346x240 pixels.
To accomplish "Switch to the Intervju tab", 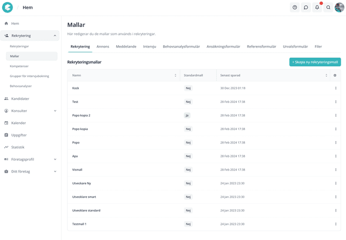I will pyautogui.click(x=149, y=47).
